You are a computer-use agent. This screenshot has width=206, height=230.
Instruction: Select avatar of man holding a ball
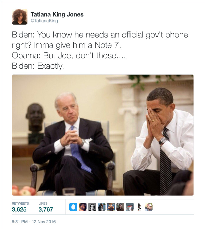click(111, 207)
